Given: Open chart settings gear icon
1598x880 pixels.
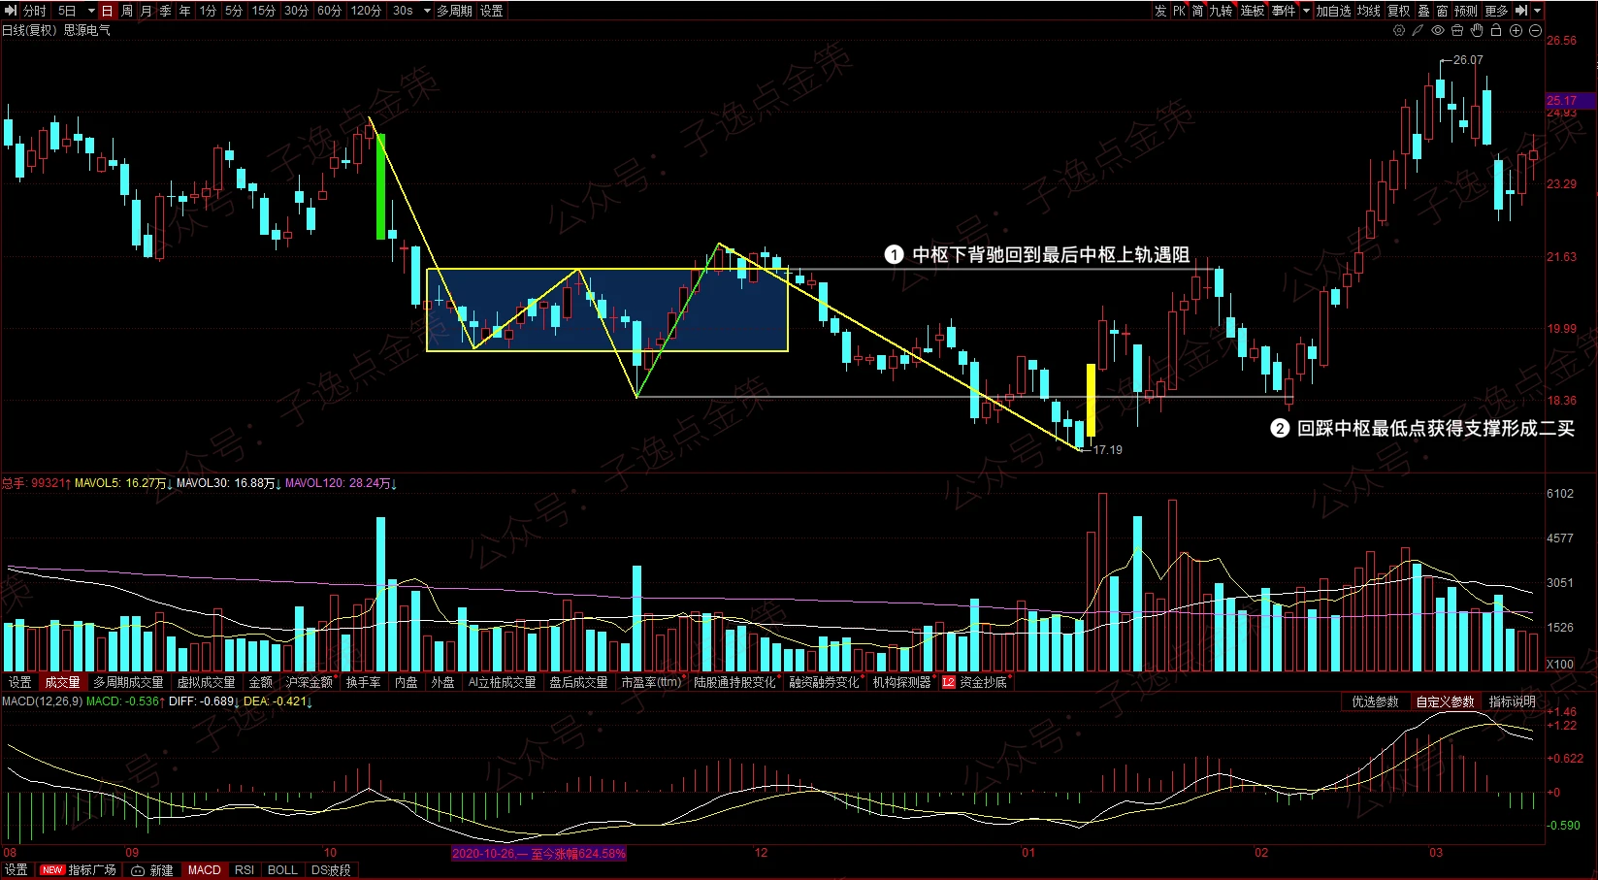Looking at the screenshot, I should (x=1398, y=31).
